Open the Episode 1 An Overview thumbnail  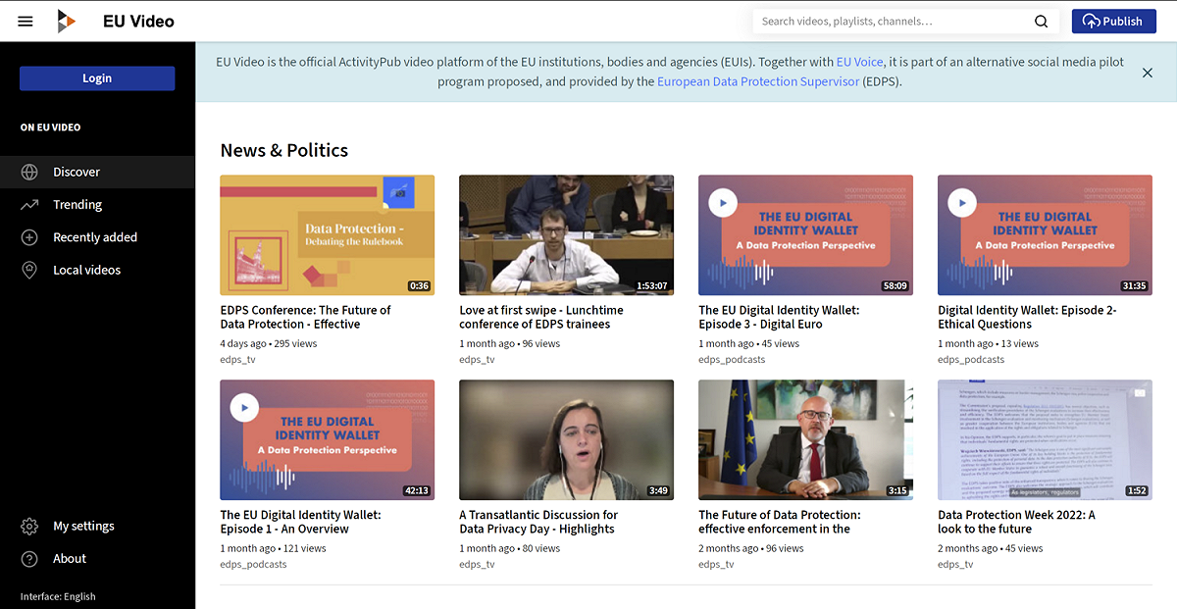327,440
